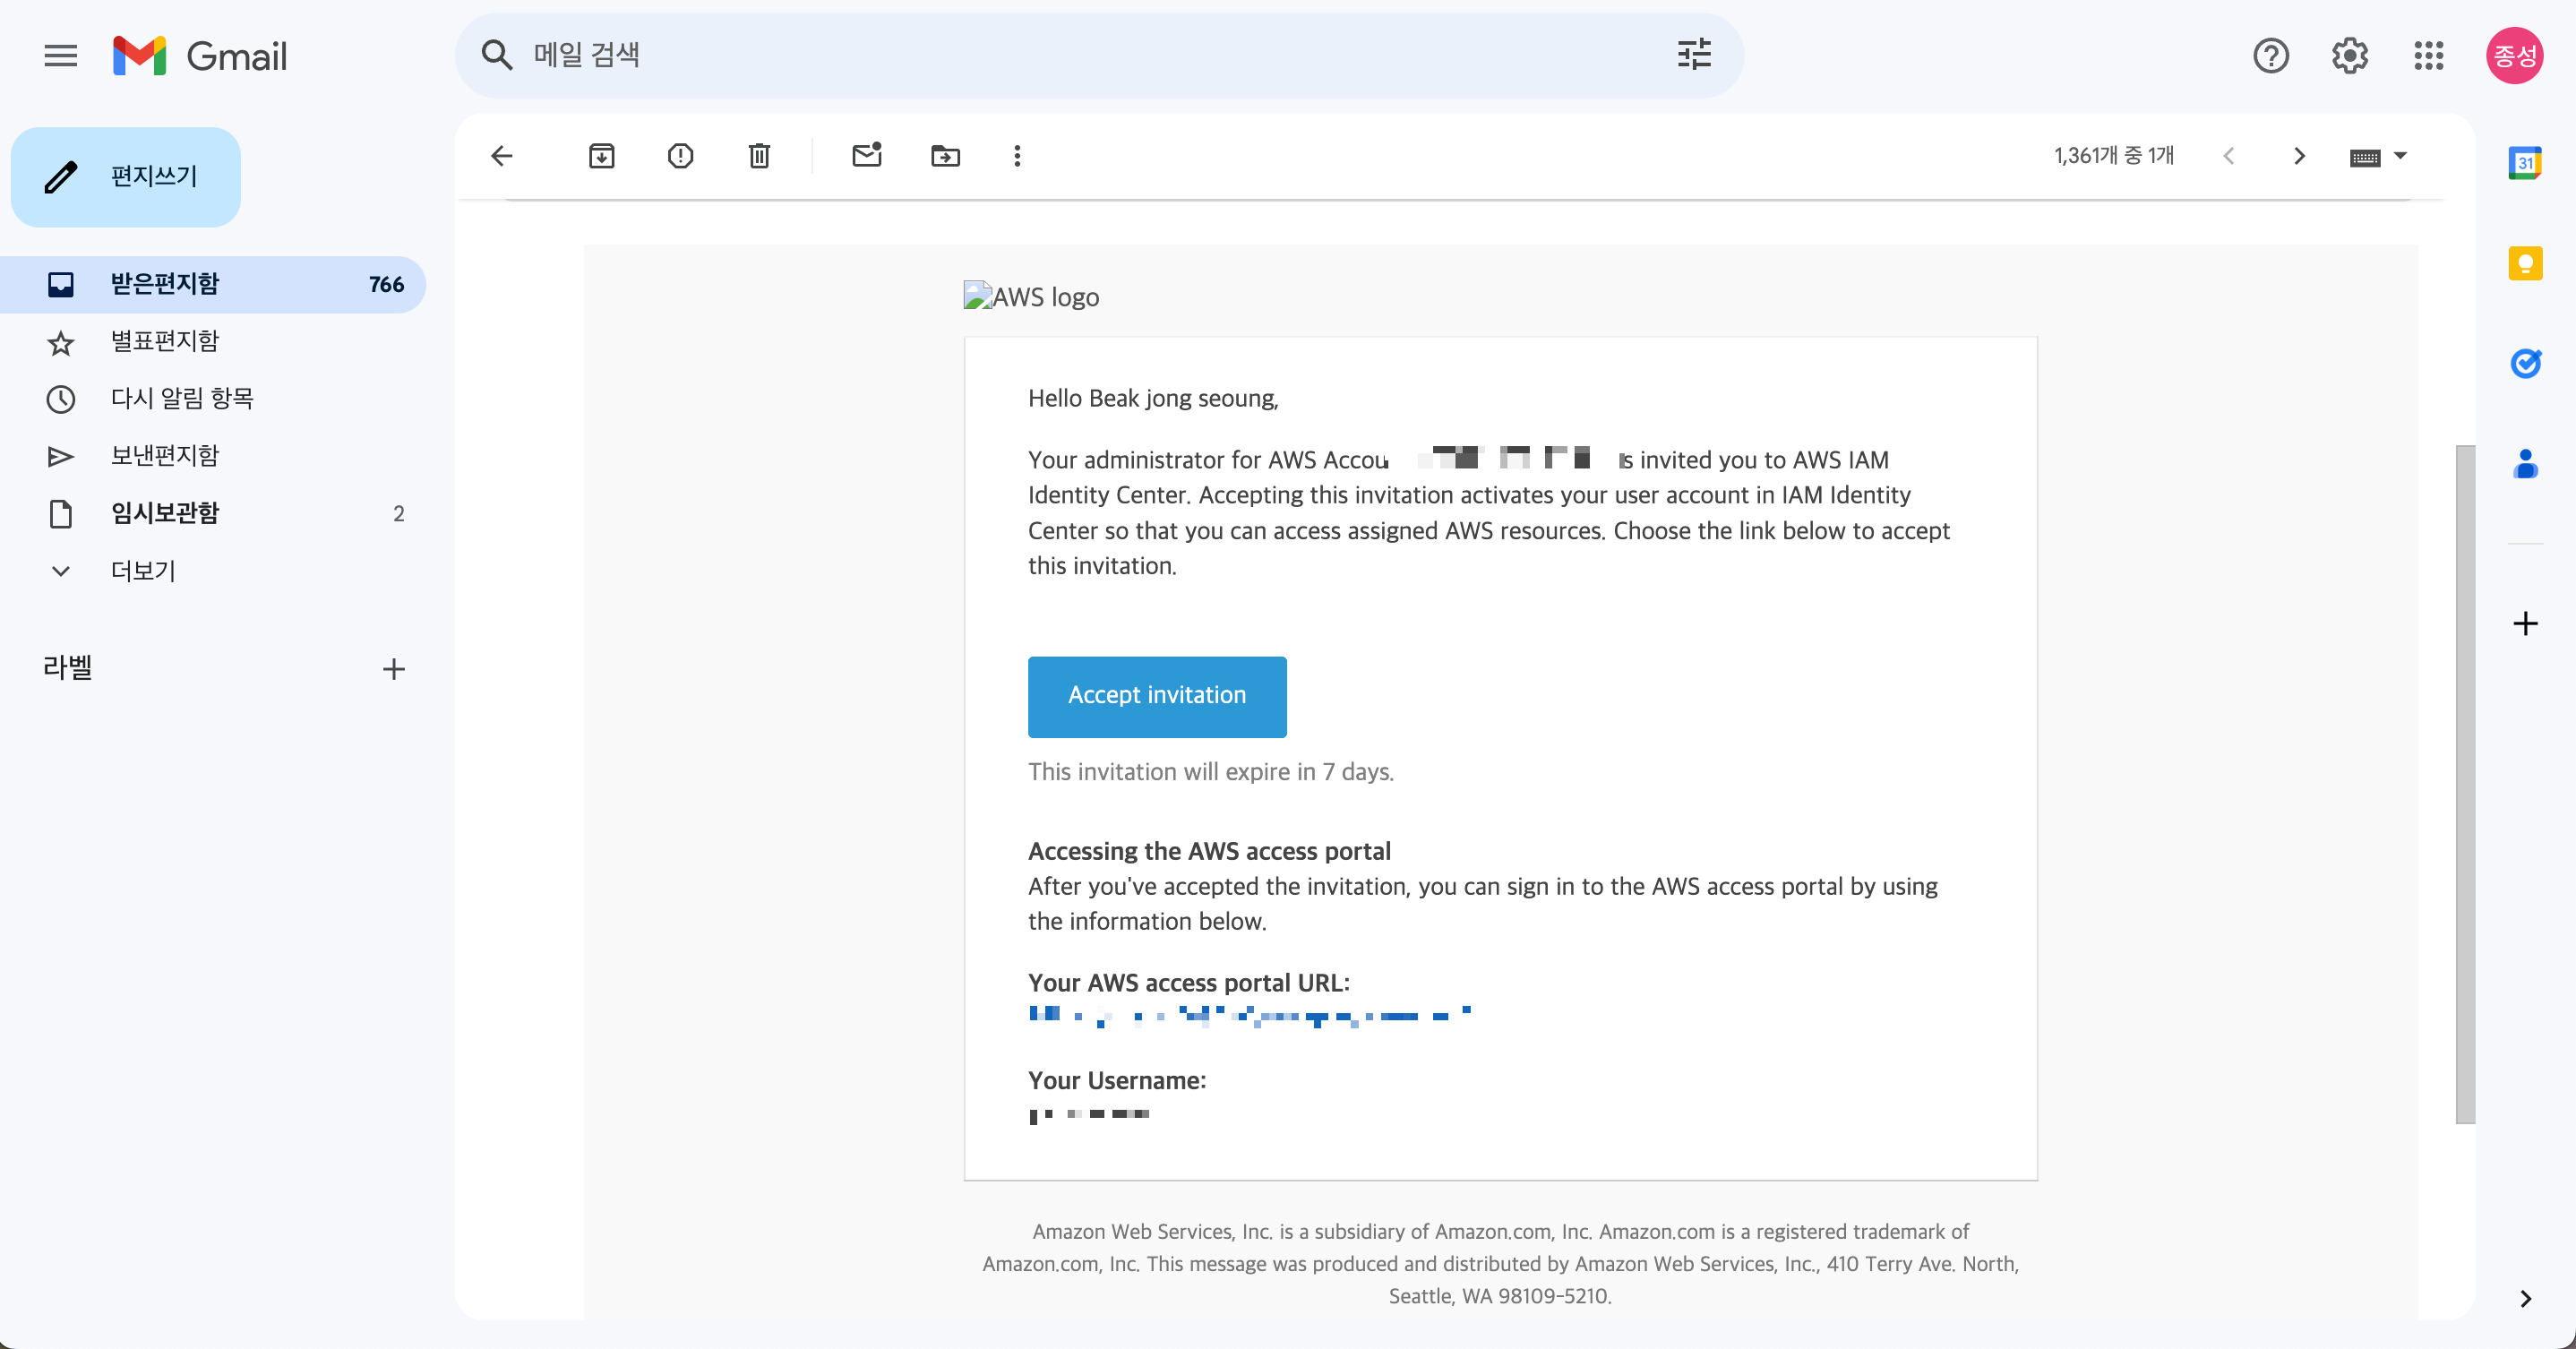2576x1349 pixels.
Task: Expand 더보기 in the sidebar
Action: (143, 571)
